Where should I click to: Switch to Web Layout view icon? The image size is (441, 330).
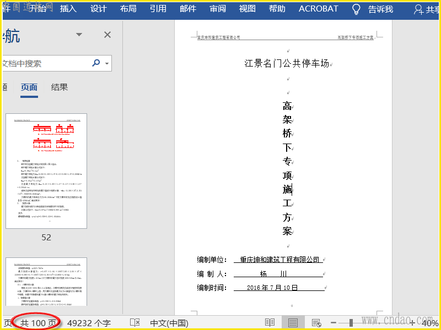(x=316, y=323)
